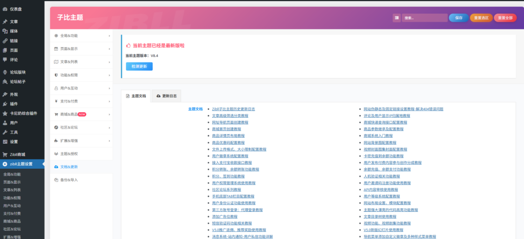
Task: Open the 文章高级筛选分类教程 link
Action: [x=230, y=116]
